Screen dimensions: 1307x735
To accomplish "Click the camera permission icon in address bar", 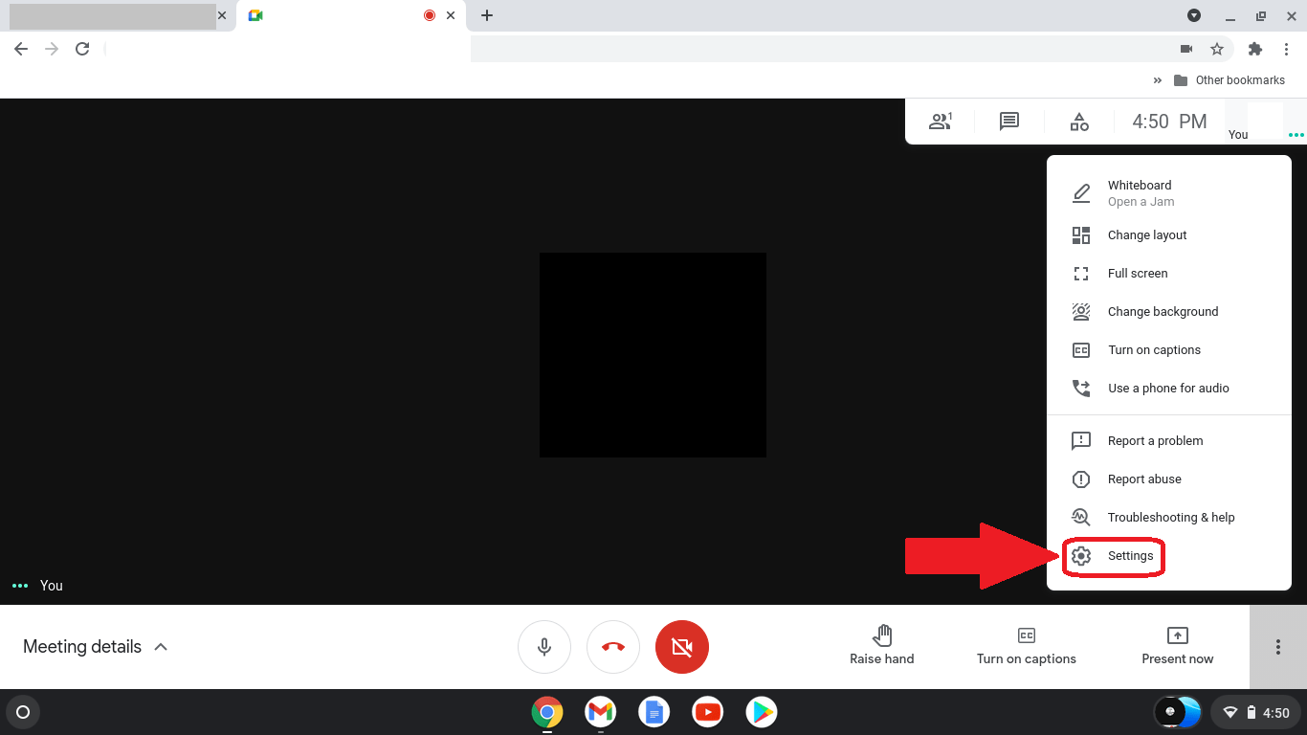I will (x=1186, y=49).
